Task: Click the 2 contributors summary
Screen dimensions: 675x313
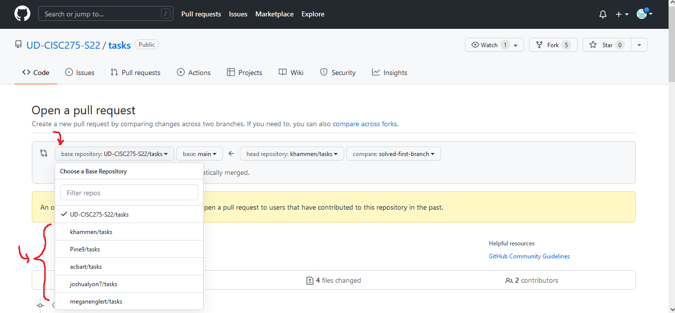Action: (531, 281)
